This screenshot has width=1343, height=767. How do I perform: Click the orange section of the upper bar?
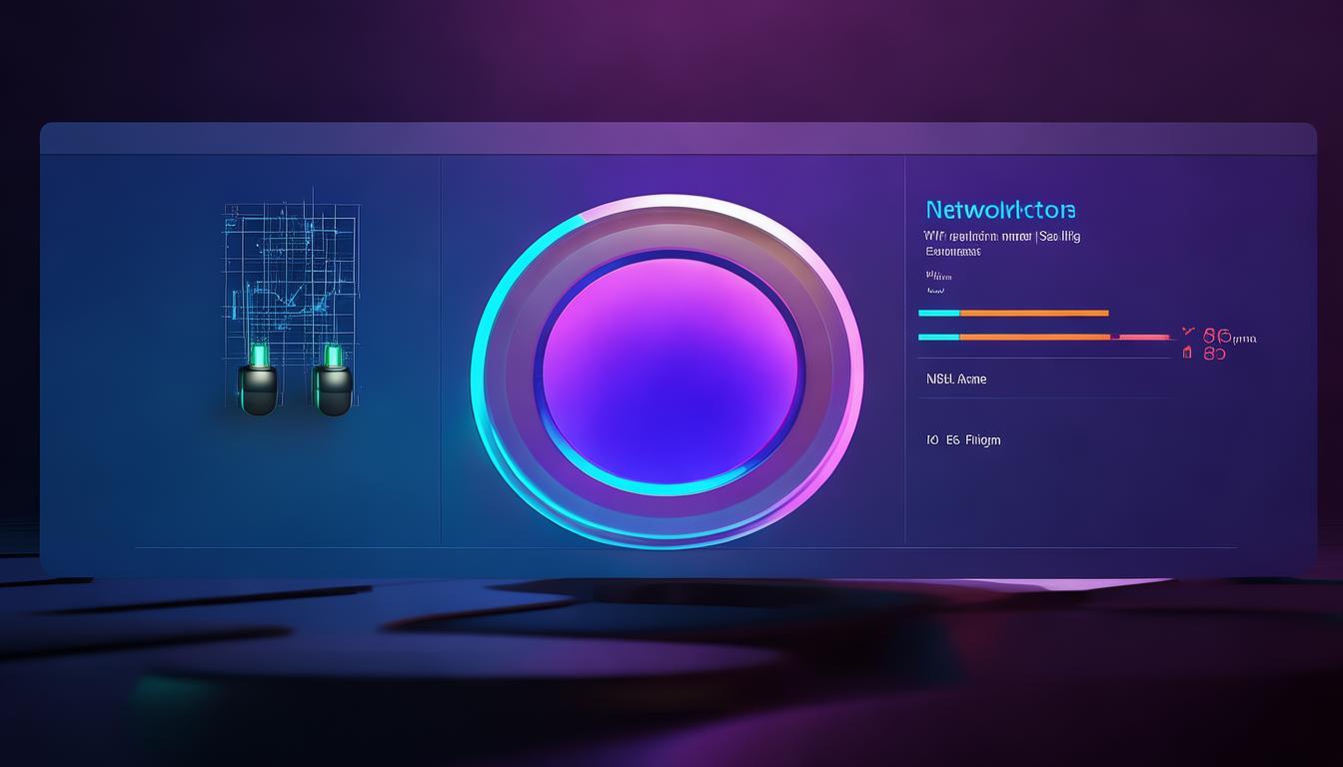[x=1034, y=313]
